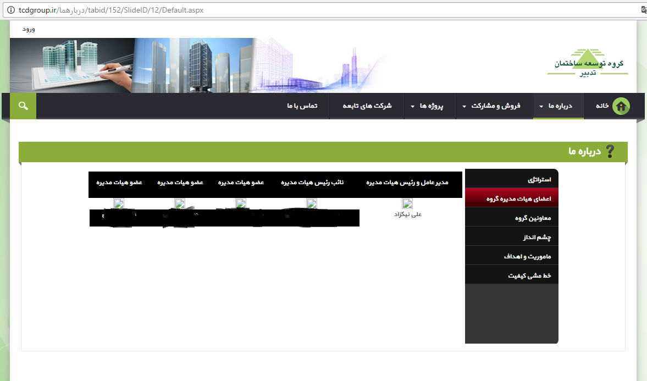Click the ورود login link
The image size is (647, 381).
point(29,29)
